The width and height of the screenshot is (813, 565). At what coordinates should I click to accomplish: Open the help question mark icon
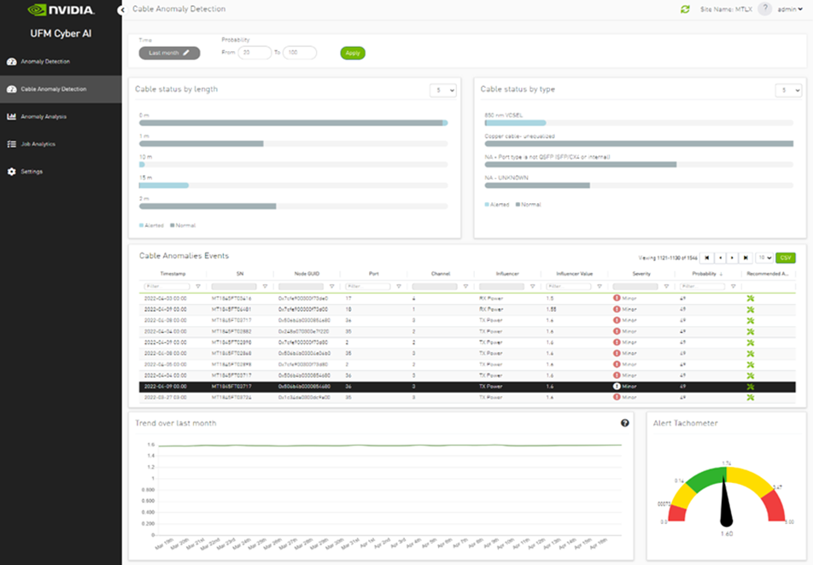click(x=764, y=9)
